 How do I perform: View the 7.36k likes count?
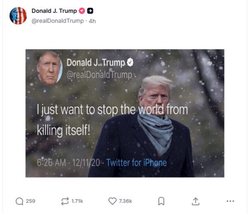tap(125, 201)
